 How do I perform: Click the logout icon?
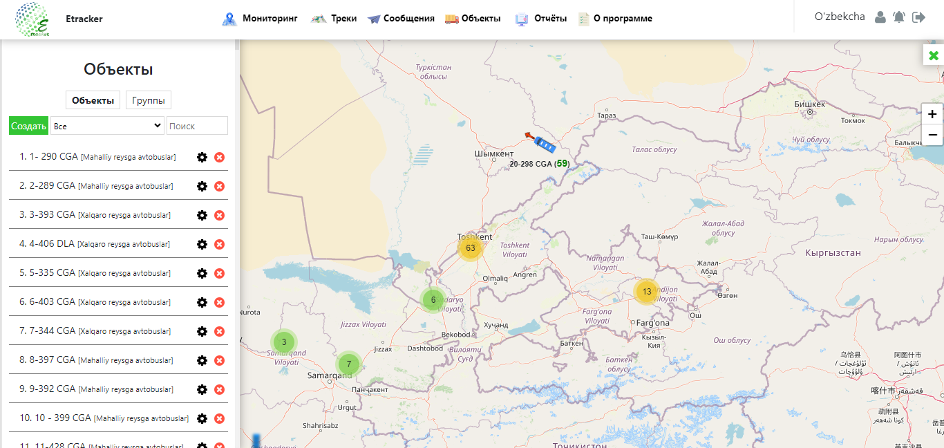tap(918, 17)
